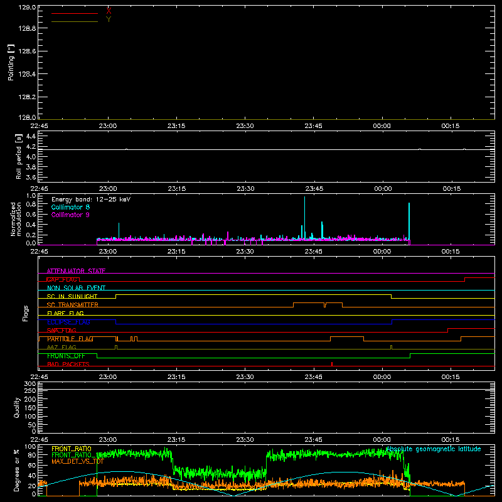
Task: Click 23:30 under the Pointing plot
Action: coord(245,126)
